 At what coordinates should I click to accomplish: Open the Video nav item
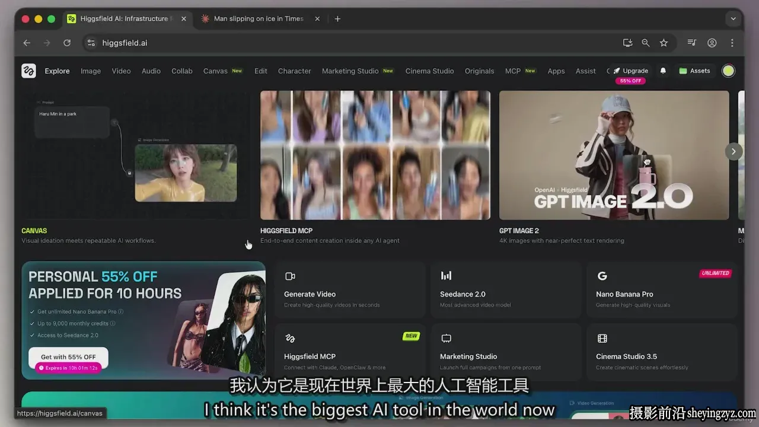coord(121,71)
